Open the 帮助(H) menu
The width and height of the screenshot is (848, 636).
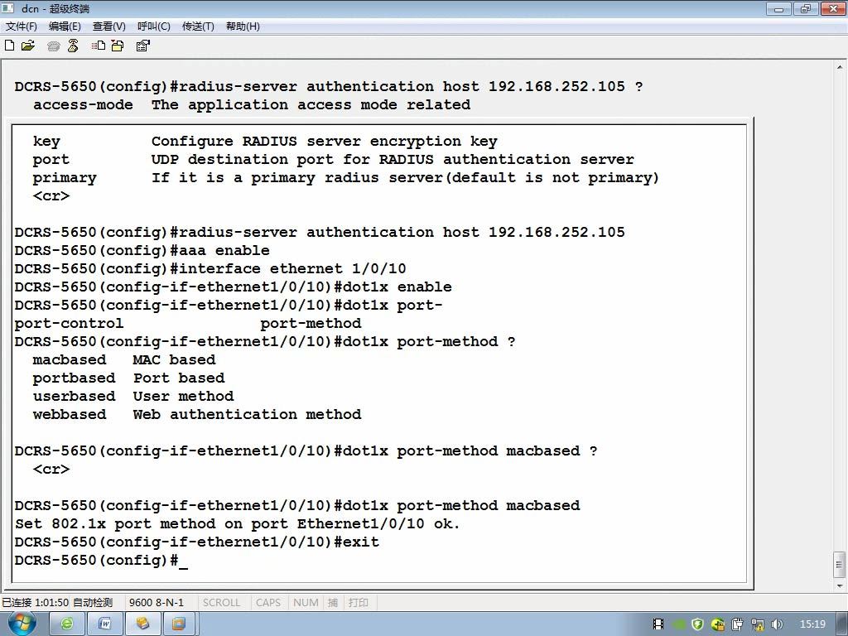pos(243,26)
